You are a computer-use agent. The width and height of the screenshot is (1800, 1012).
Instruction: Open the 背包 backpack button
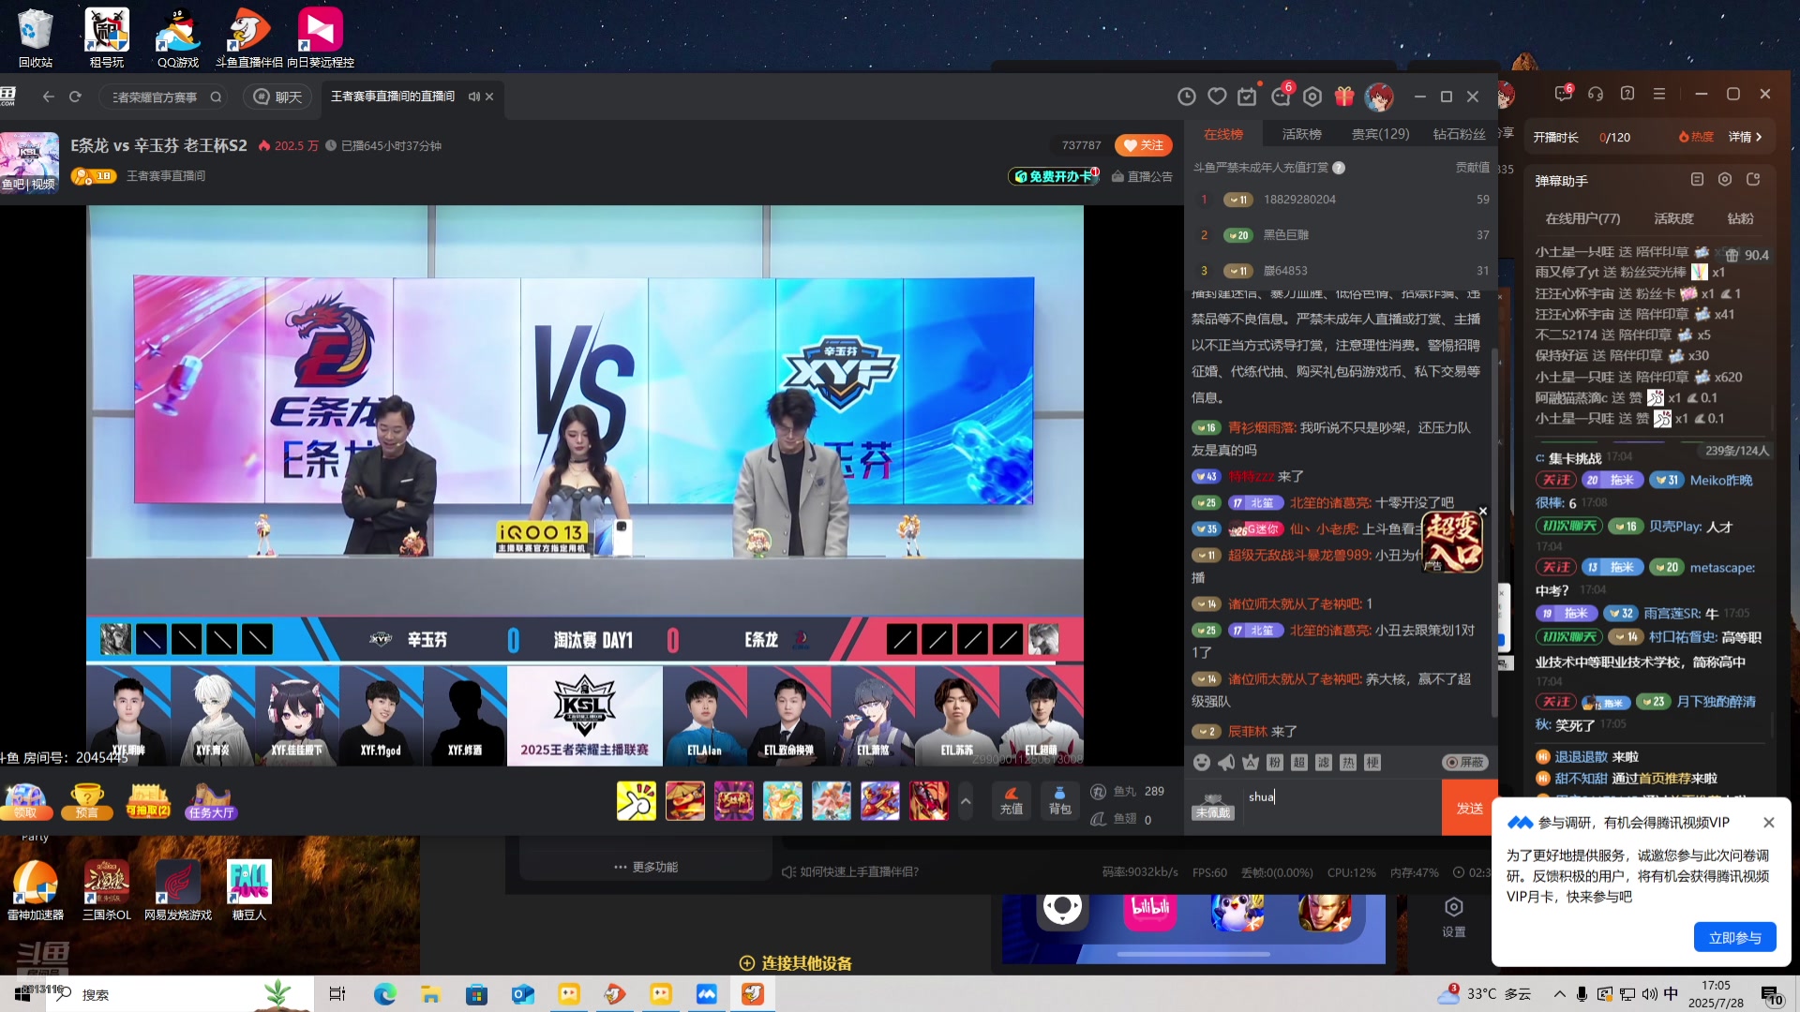tap(1060, 801)
